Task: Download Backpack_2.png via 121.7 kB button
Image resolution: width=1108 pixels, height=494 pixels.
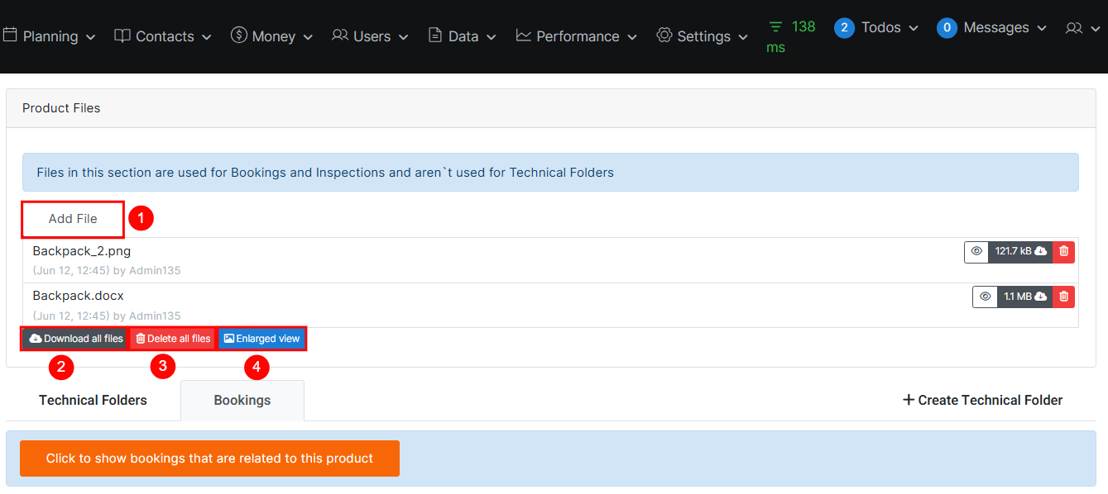Action: [1020, 251]
